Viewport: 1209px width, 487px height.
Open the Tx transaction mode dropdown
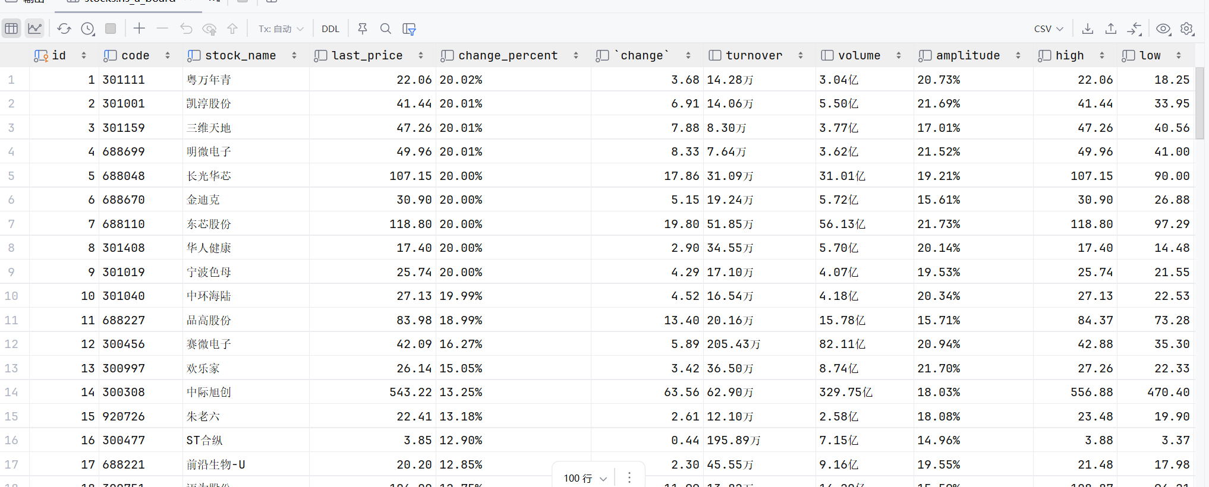[x=281, y=29]
